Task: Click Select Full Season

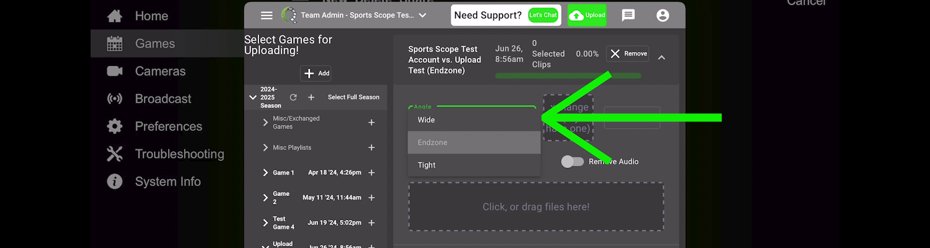Action: tap(354, 97)
